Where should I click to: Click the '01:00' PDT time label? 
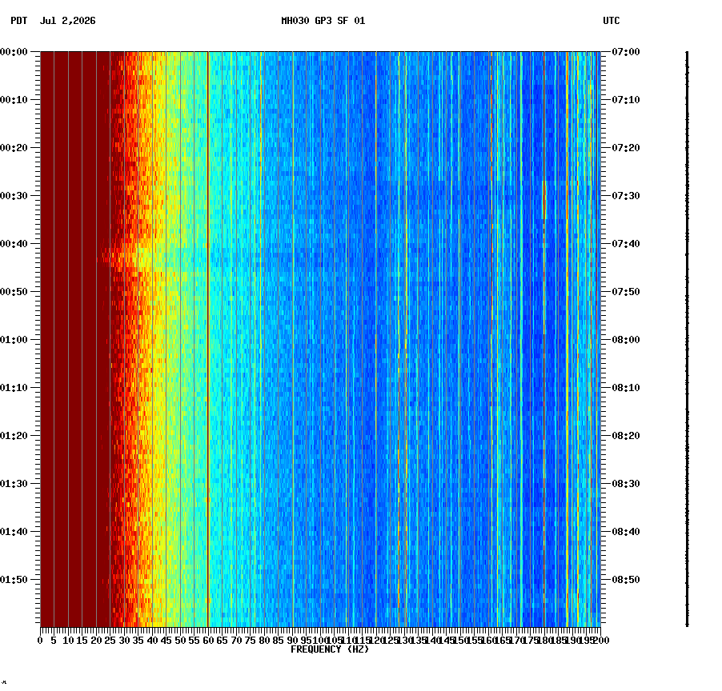(14, 340)
